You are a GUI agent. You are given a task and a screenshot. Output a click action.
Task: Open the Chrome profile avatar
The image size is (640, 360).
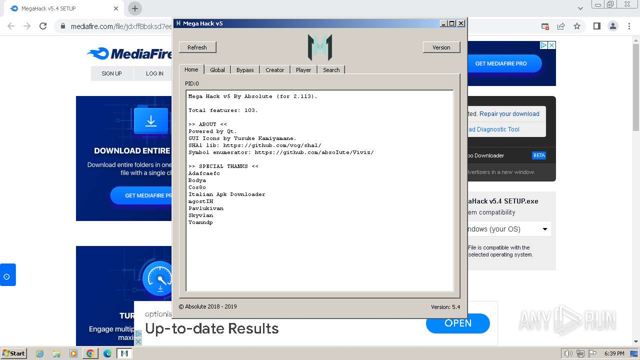coord(612,26)
